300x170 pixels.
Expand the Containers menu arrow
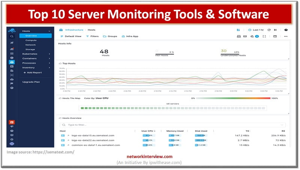pos(49,59)
